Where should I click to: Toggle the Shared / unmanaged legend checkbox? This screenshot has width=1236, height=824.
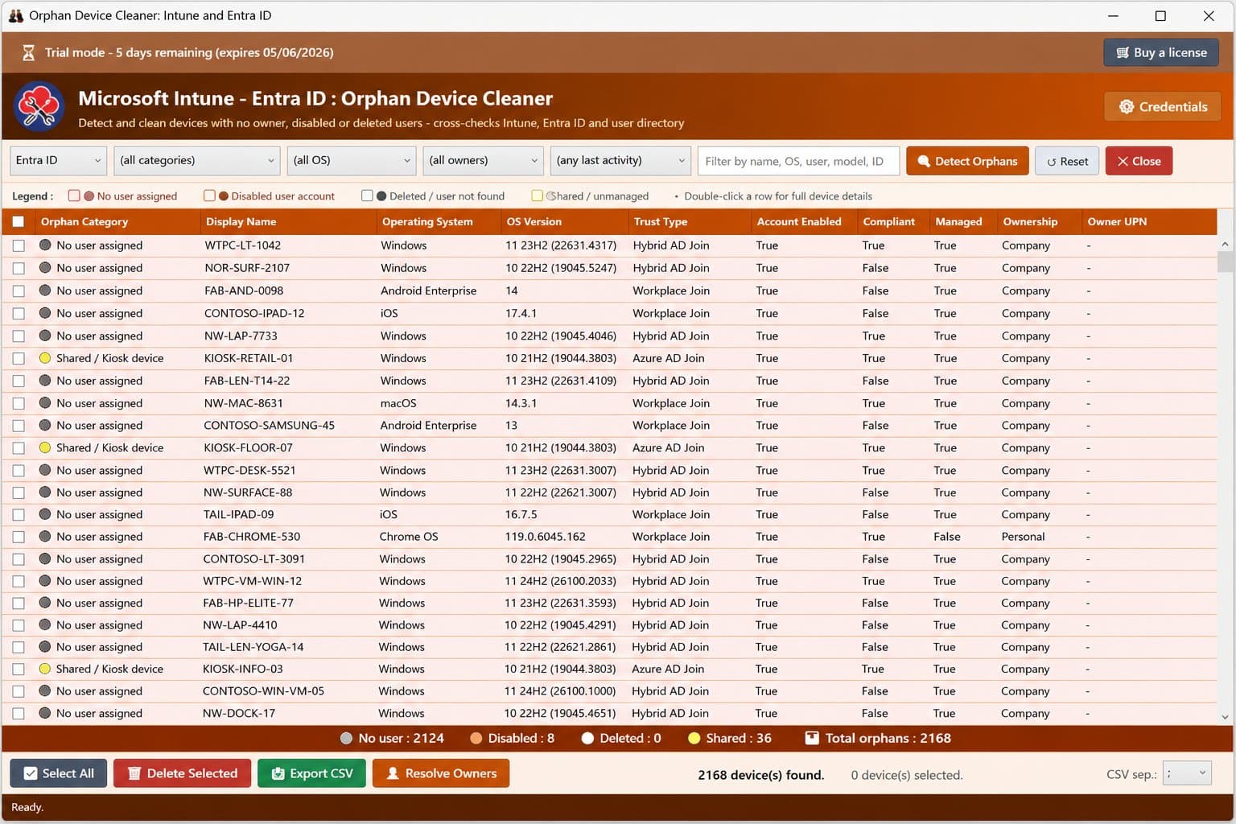click(538, 196)
